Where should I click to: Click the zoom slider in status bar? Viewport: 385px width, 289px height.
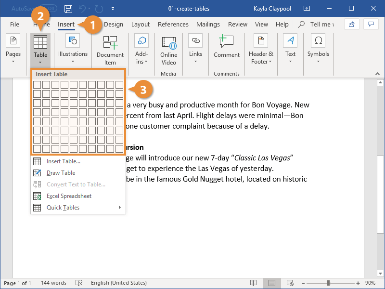pyautogui.click(x=329, y=283)
